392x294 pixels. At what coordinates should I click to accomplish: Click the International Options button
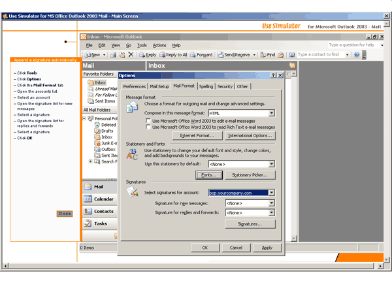(250, 136)
